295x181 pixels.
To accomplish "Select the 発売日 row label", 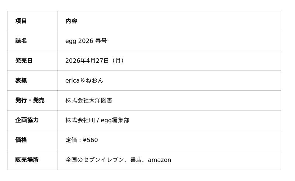I will [x=24, y=61].
